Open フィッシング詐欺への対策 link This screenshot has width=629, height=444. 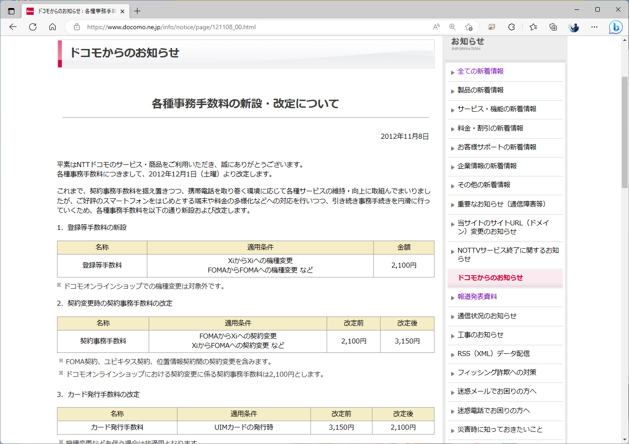point(497,373)
